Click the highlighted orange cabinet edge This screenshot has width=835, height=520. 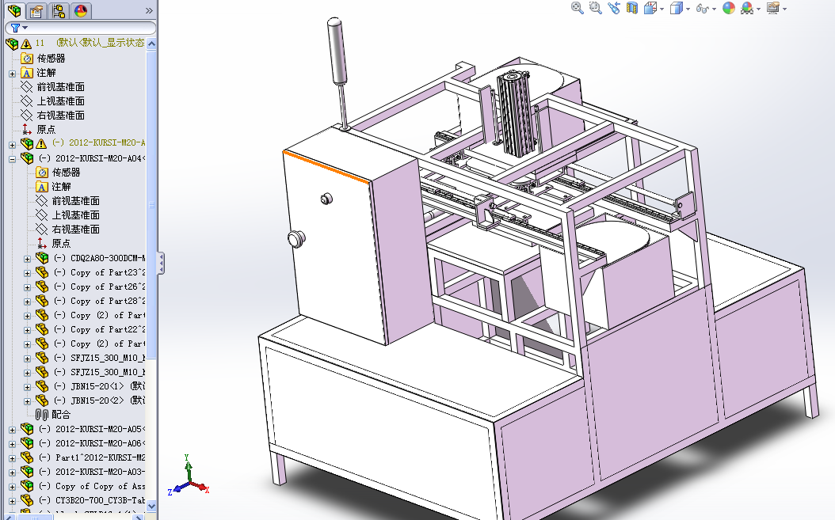click(x=326, y=168)
